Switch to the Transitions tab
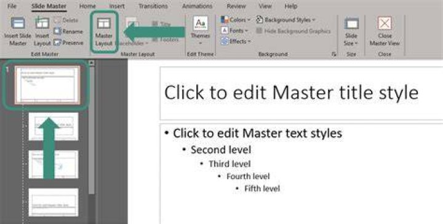 pyautogui.click(x=153, y=6)
